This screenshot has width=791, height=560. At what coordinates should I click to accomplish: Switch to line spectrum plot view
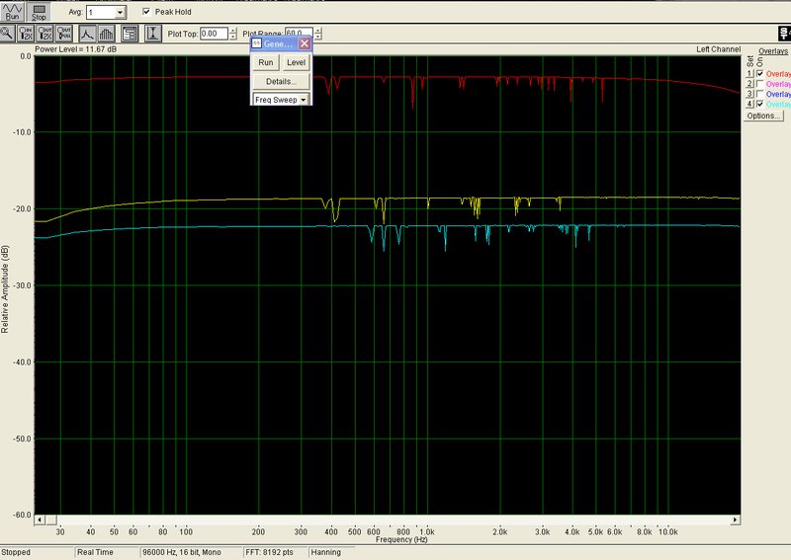87,34
